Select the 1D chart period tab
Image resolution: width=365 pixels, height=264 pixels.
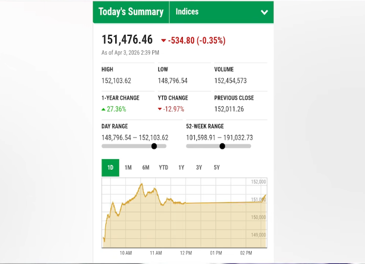[111, 168]
